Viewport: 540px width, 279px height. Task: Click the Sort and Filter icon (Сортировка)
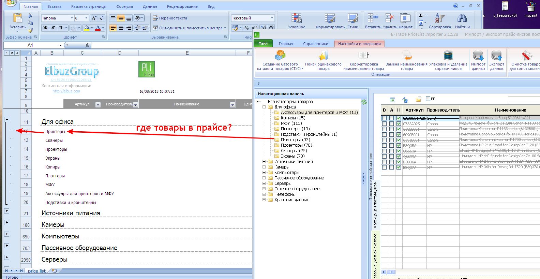coord(440,18)
